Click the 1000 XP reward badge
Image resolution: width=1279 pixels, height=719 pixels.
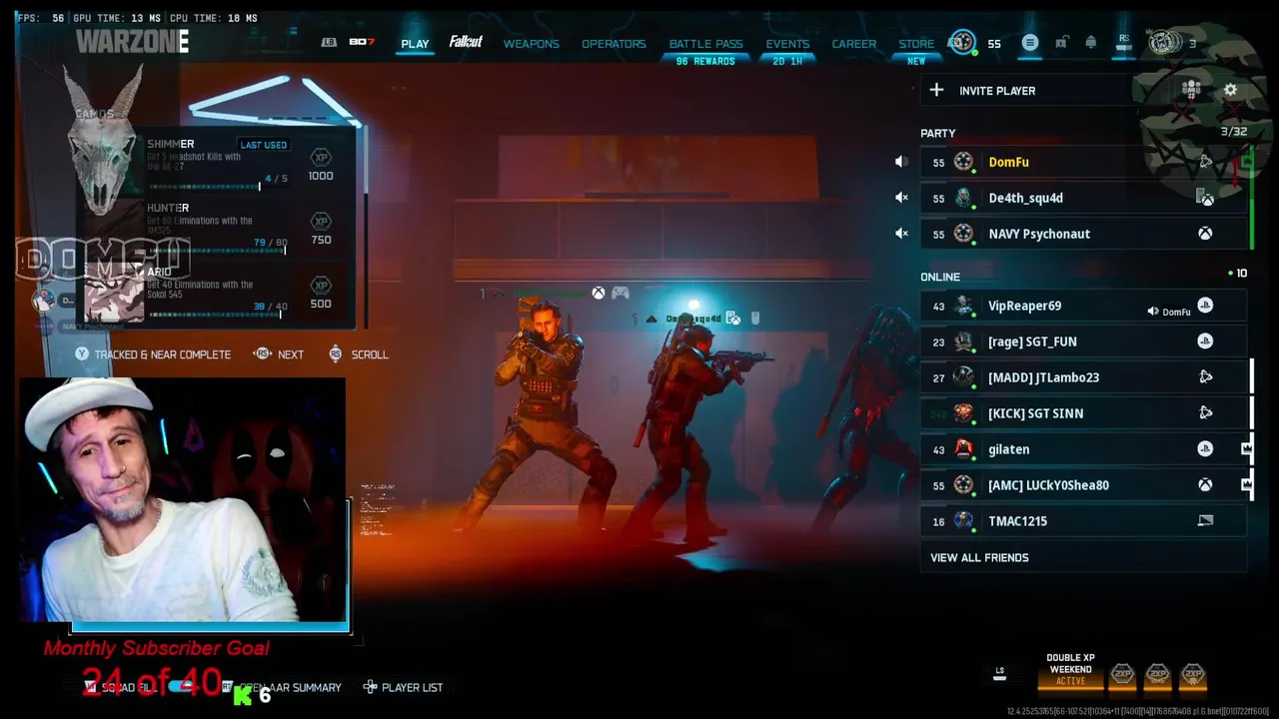click(x=321, y=165)
